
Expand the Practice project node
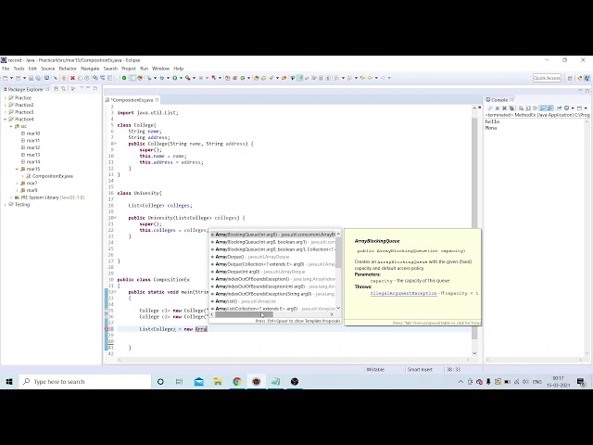(x=6, y=97)
